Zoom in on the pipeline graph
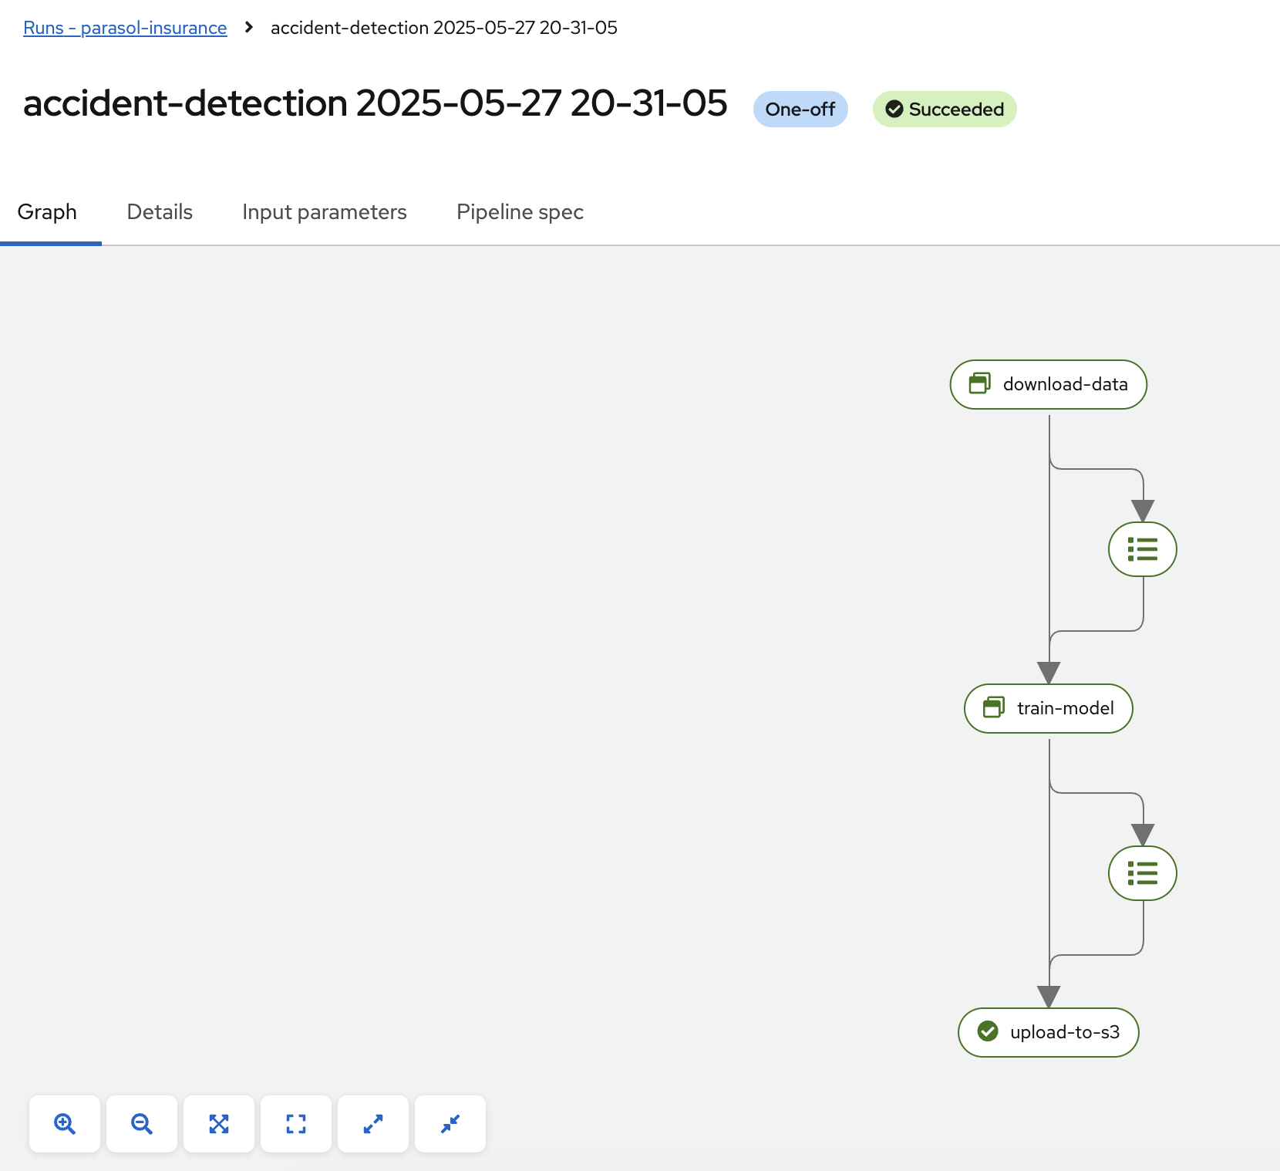Viewport: 1280px width, 1171px height. click(65, 1124)
